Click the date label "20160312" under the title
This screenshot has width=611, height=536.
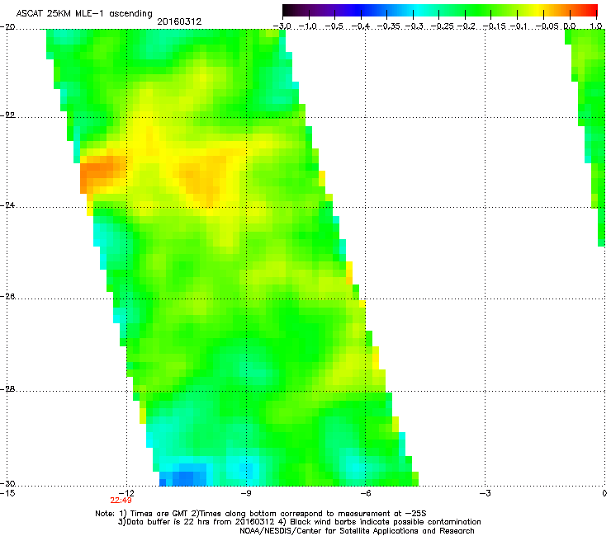179,21
